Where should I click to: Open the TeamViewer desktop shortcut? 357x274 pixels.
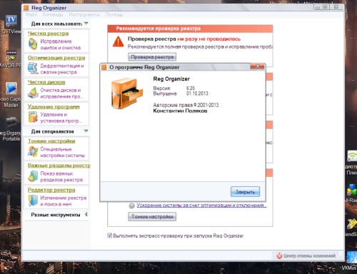11,21
